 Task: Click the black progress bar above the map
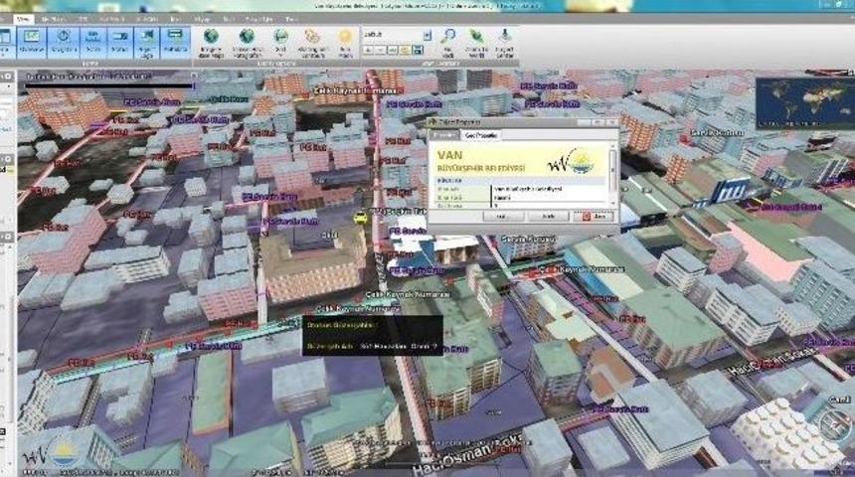109,85
